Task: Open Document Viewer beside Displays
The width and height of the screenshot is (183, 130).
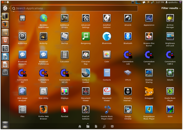Action: (86, 91)
